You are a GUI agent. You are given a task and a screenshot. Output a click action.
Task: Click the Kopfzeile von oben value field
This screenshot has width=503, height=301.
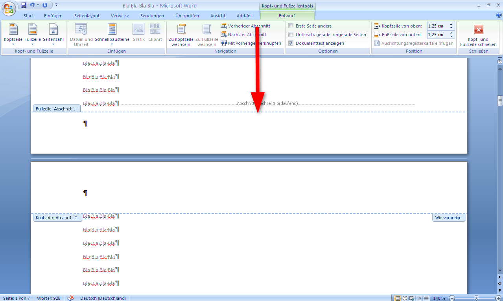(437, 26)
